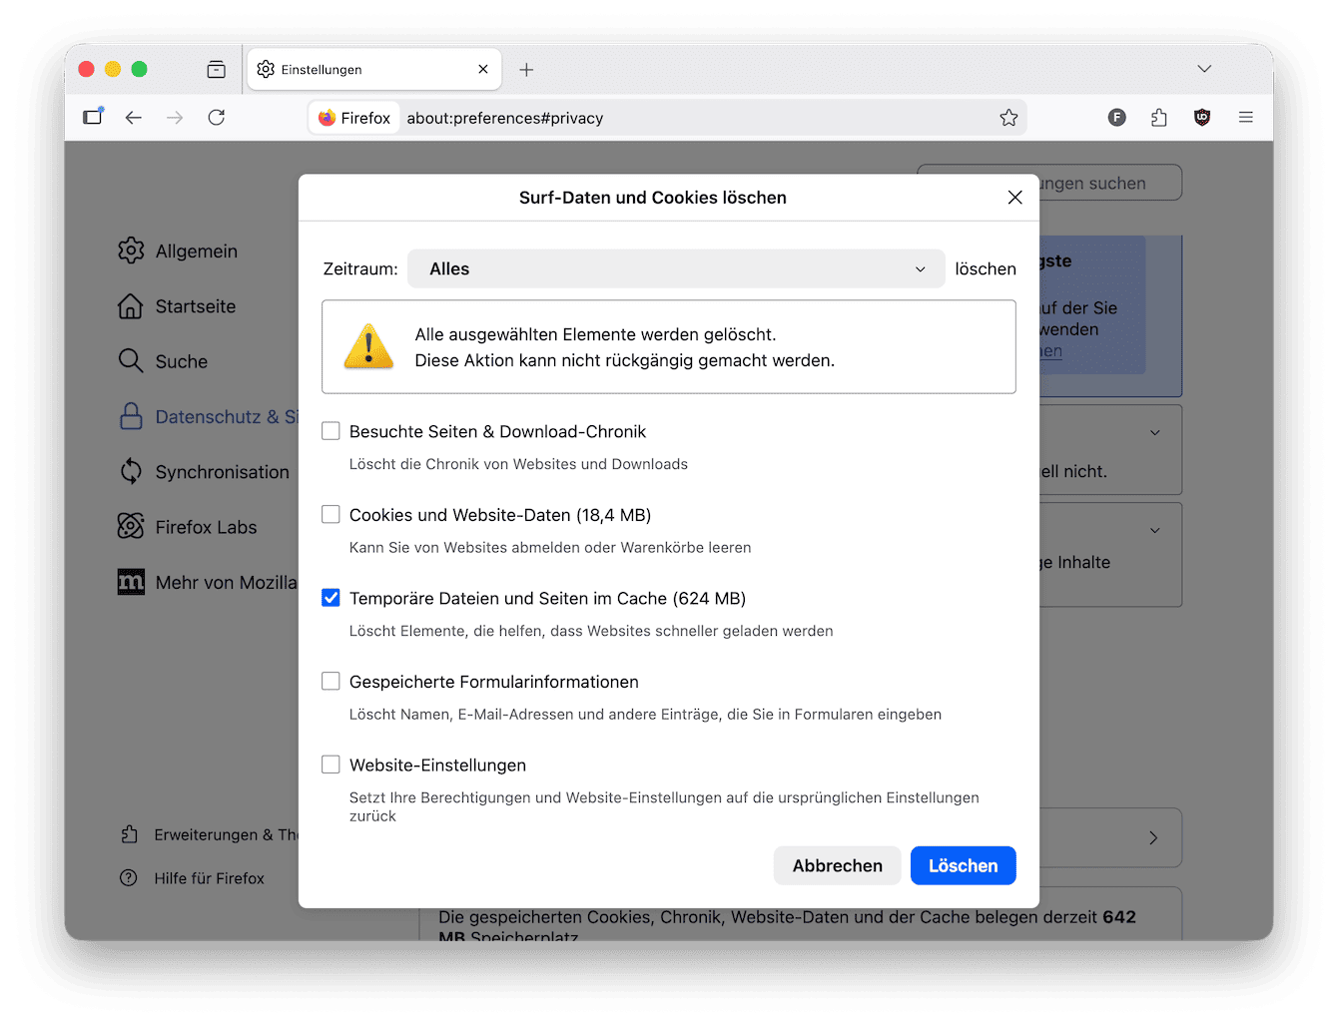Uncheck Temporäre Dateien und Seiten im Cache
Viewport: 1338px width, 1026px height.
(331, 598)
